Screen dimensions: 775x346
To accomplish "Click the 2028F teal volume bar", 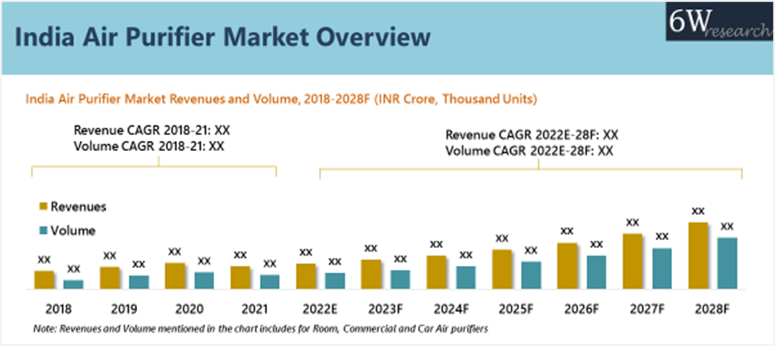I will (x=728, y=263).
